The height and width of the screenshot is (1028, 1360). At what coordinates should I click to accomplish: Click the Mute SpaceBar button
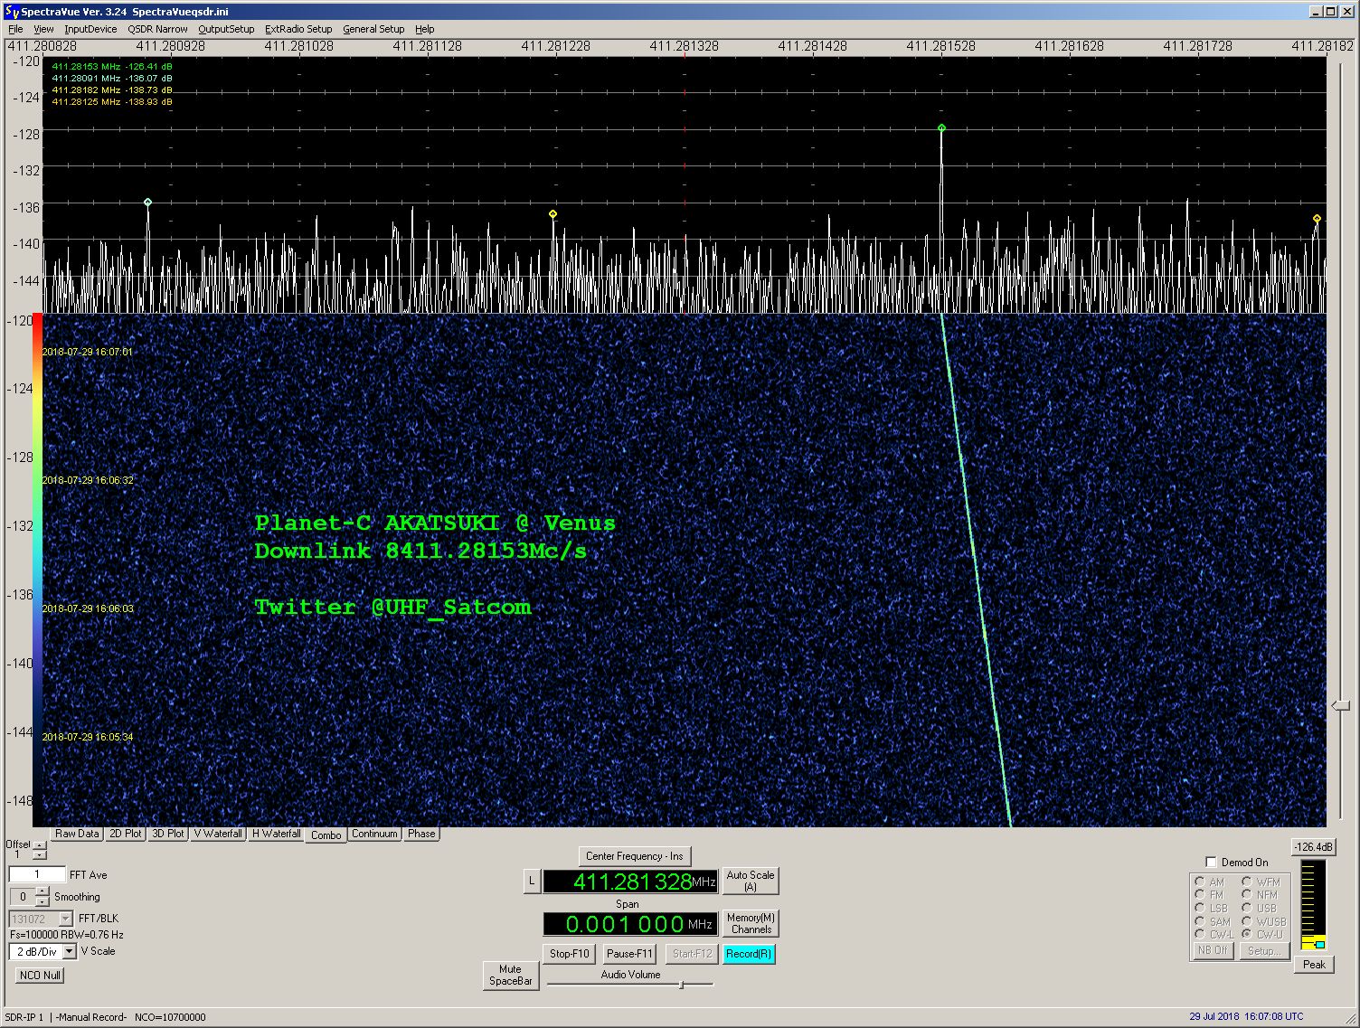tap(511, 975)
